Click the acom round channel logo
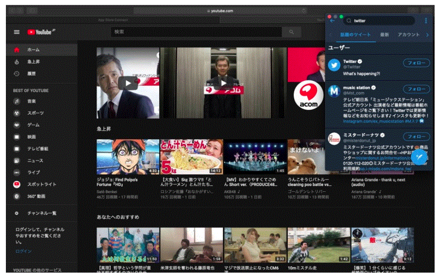This screenshot has height=278, width=440. coord(308,95)
